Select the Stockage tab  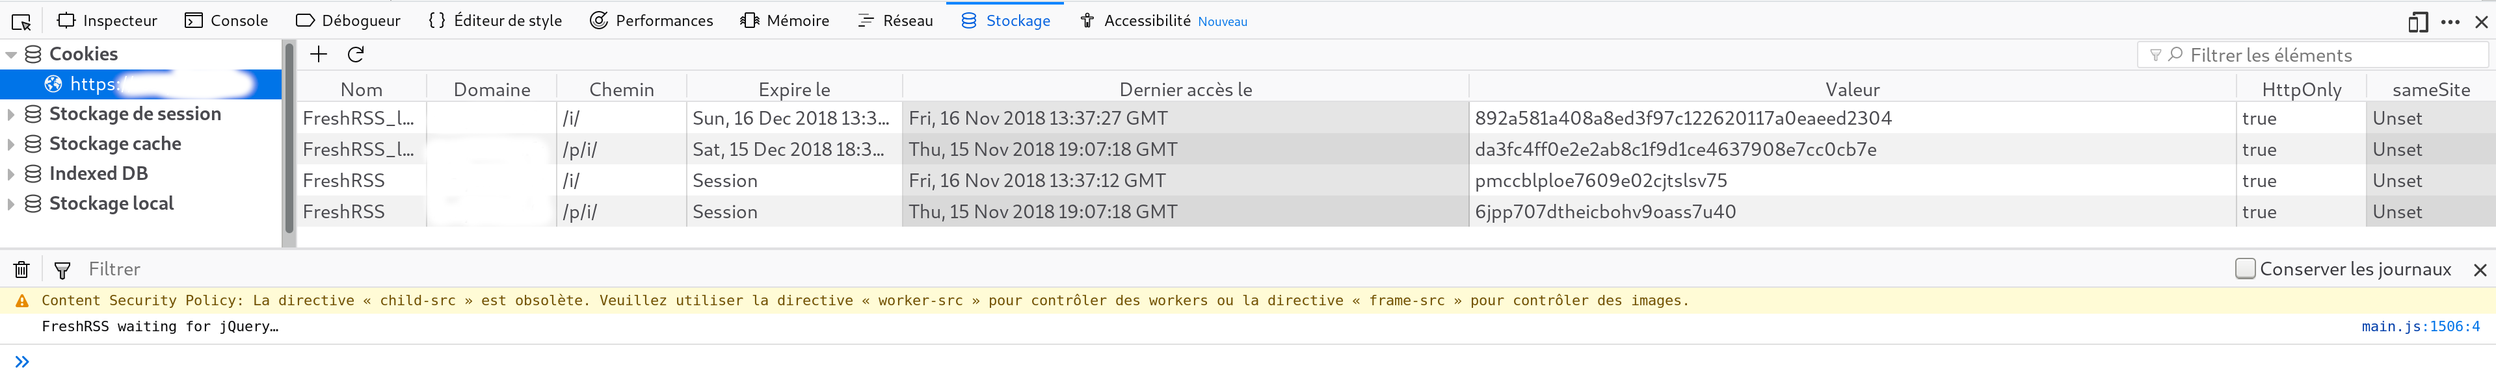pyautogui.click(x=1006, y=20)
